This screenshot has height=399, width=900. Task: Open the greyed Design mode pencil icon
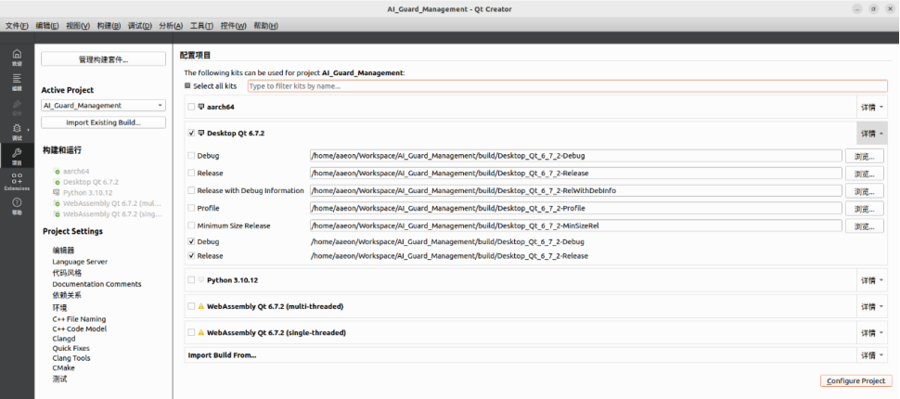click(x=17, y=104)
